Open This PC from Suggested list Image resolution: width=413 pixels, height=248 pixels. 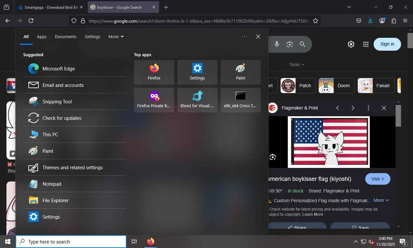pos(75,134)
